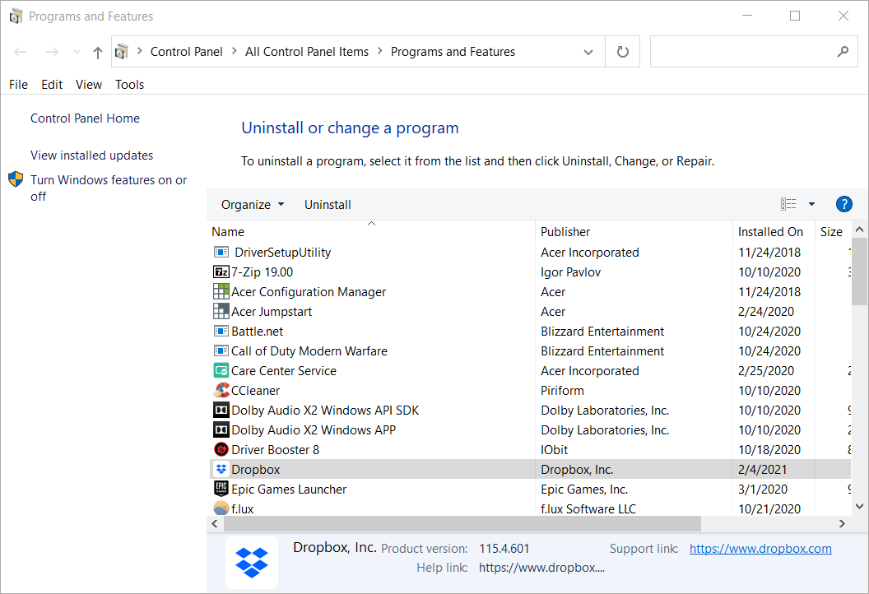Expand the chevron after Control Panel breadcrumb

point(234,51)
